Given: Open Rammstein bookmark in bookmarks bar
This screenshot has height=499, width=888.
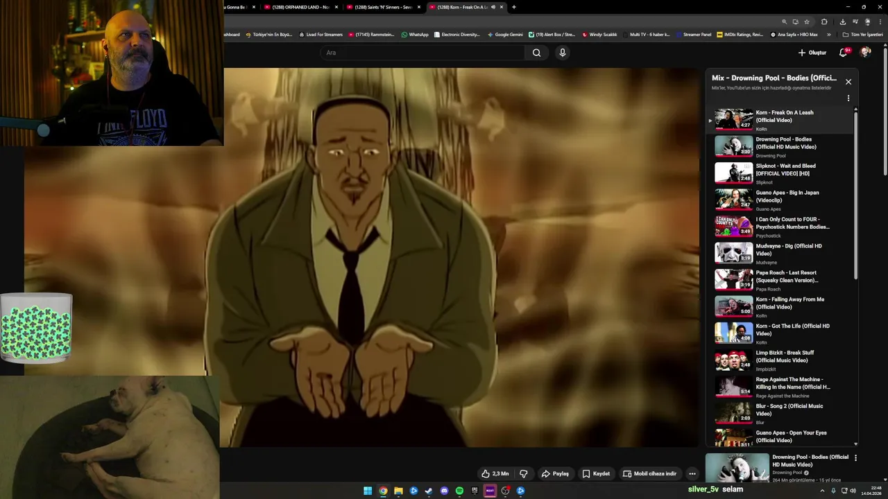Looking at the screenshot, I should click(371, 35).
